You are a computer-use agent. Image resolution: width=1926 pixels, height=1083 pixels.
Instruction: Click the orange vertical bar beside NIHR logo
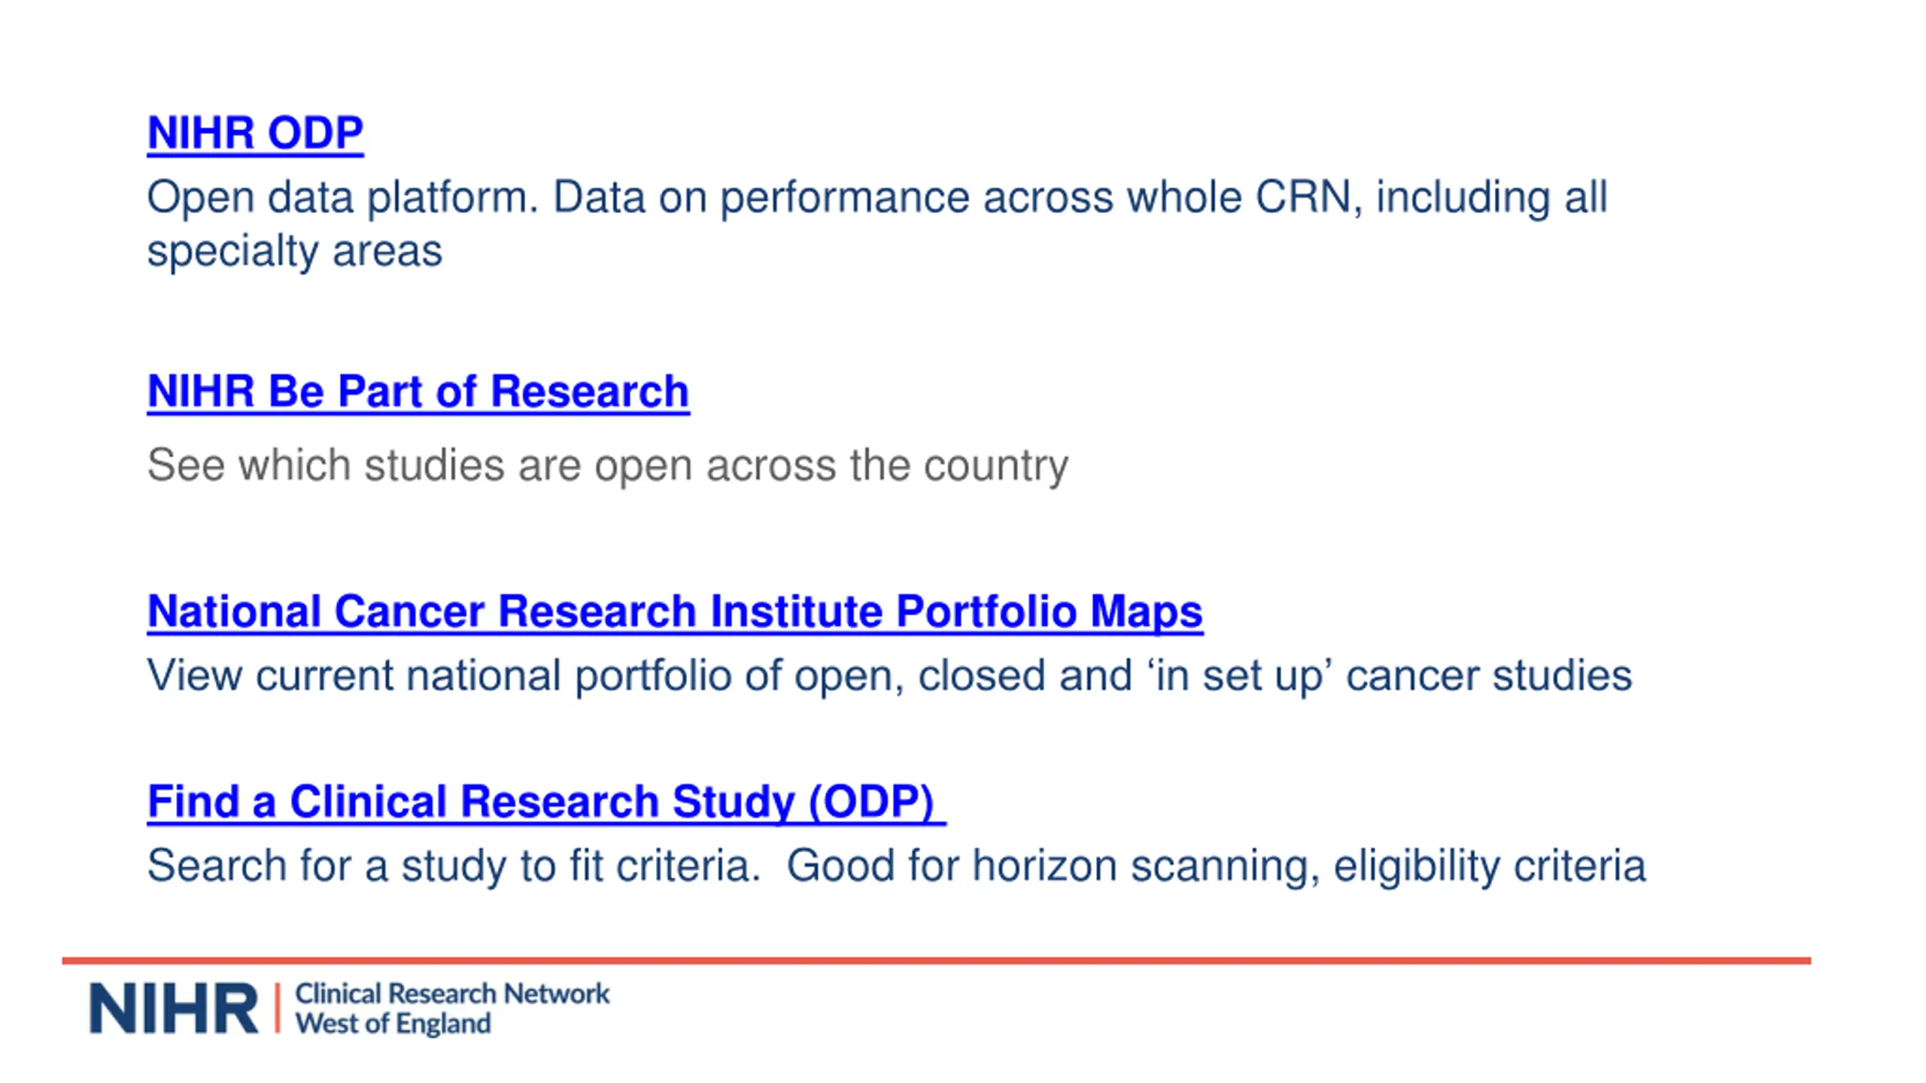point(278,1009)
